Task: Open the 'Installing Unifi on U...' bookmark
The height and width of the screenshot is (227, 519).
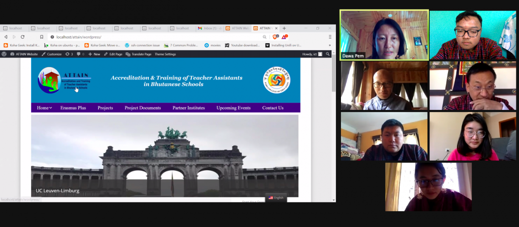Action: pyautogui.click(x=283, y=45)
